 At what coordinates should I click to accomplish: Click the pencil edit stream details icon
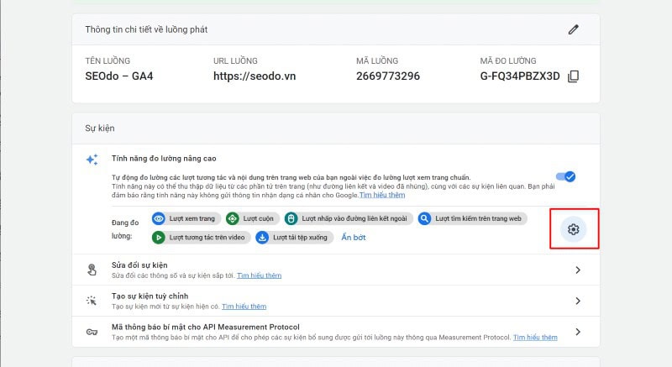point(574,29)
